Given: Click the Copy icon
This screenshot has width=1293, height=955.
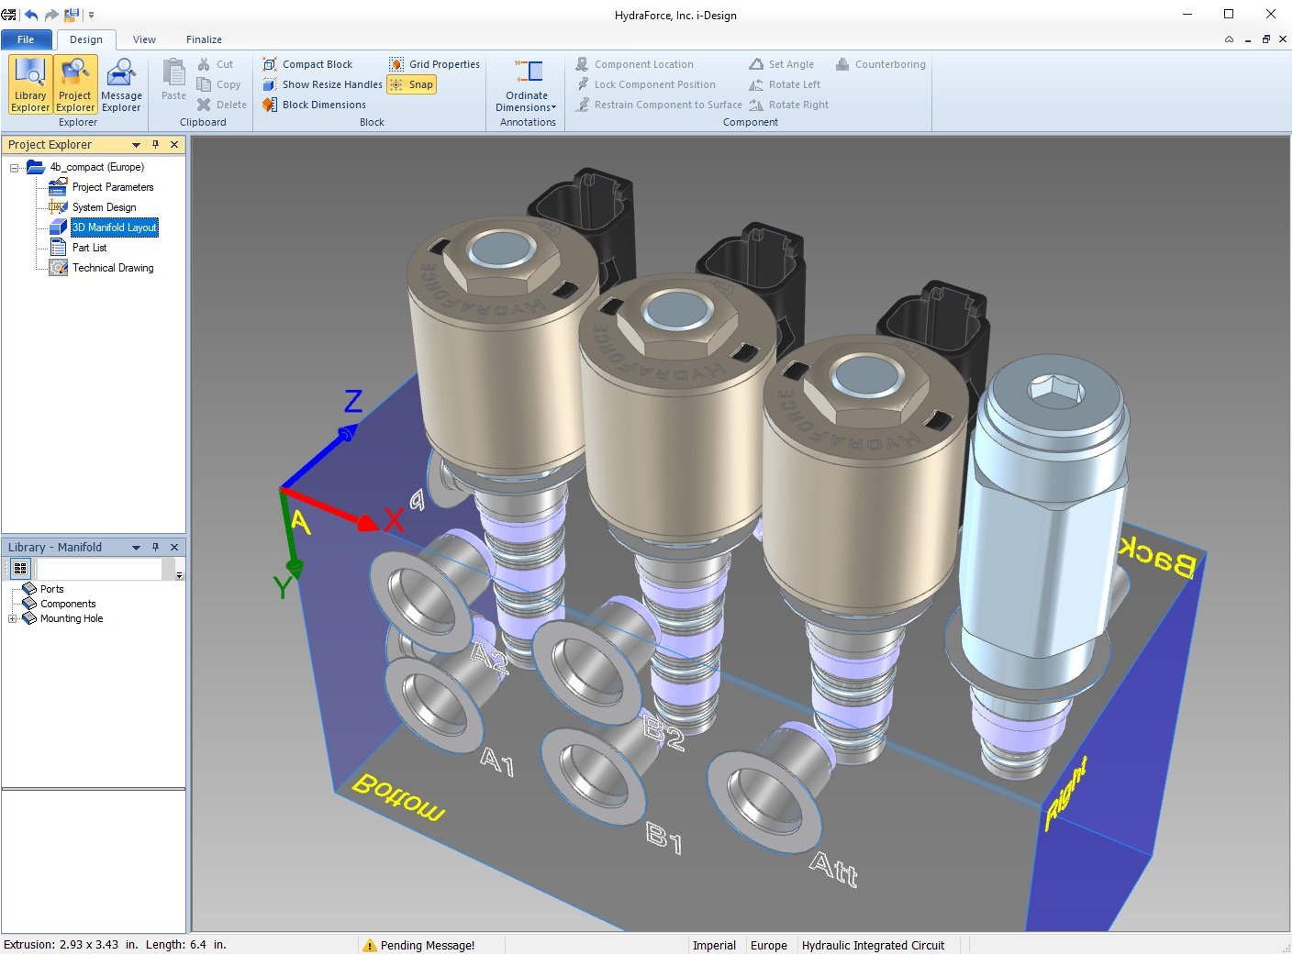Looking at the screenshot, I should click(x=204, y=84).
